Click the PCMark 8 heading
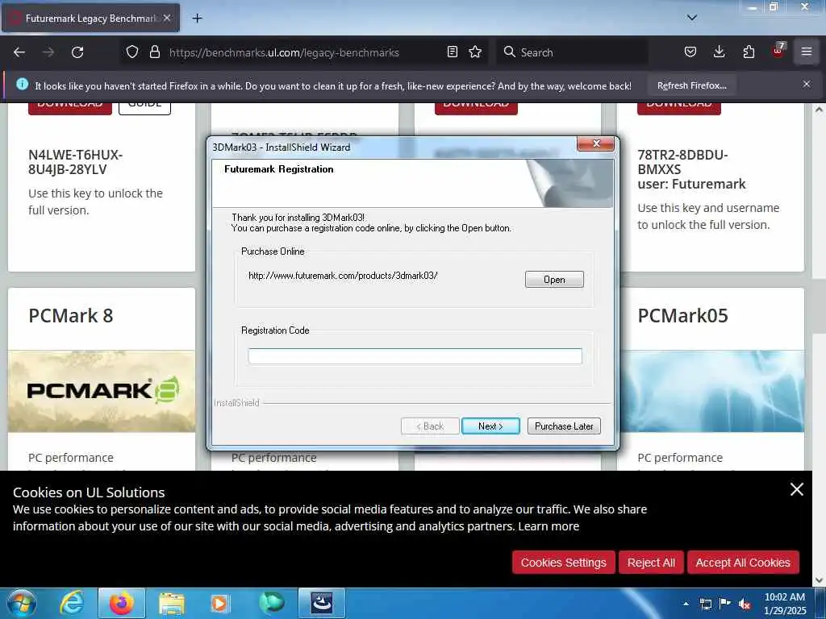 [x=71, y=316]
